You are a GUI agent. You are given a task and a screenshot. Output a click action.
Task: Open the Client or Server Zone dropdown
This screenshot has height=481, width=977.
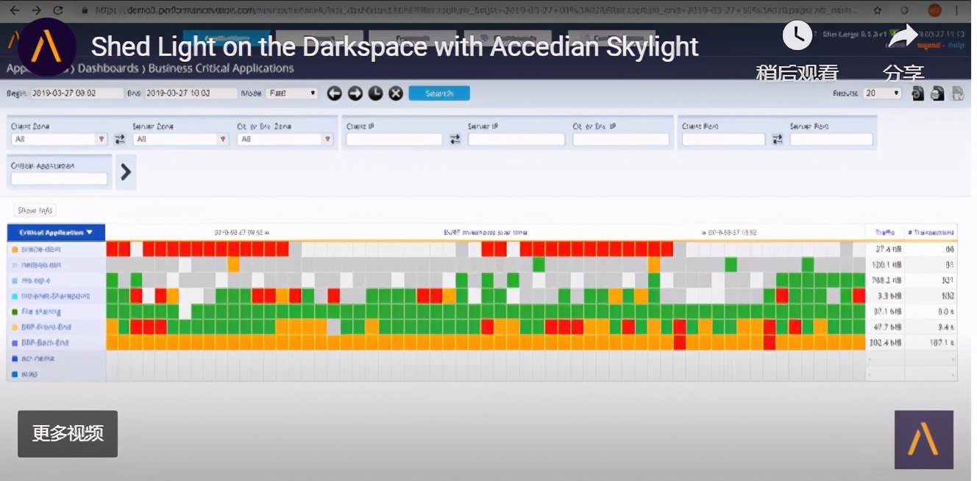(285, 139)
